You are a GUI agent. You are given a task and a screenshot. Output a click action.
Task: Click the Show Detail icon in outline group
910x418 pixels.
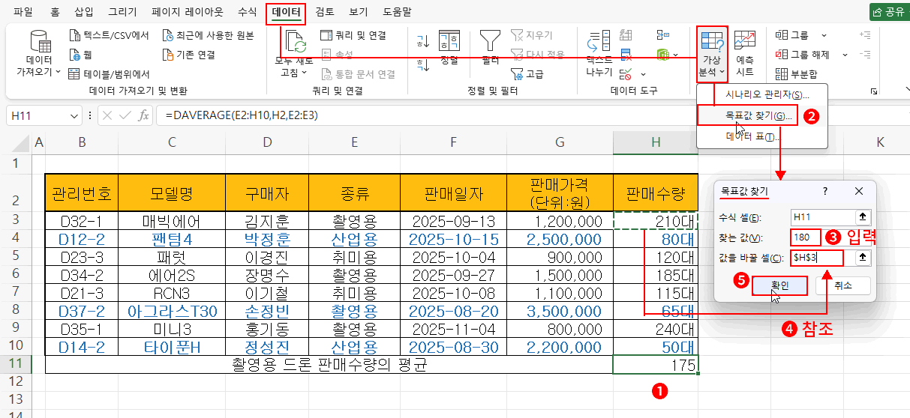coord(865,35)
